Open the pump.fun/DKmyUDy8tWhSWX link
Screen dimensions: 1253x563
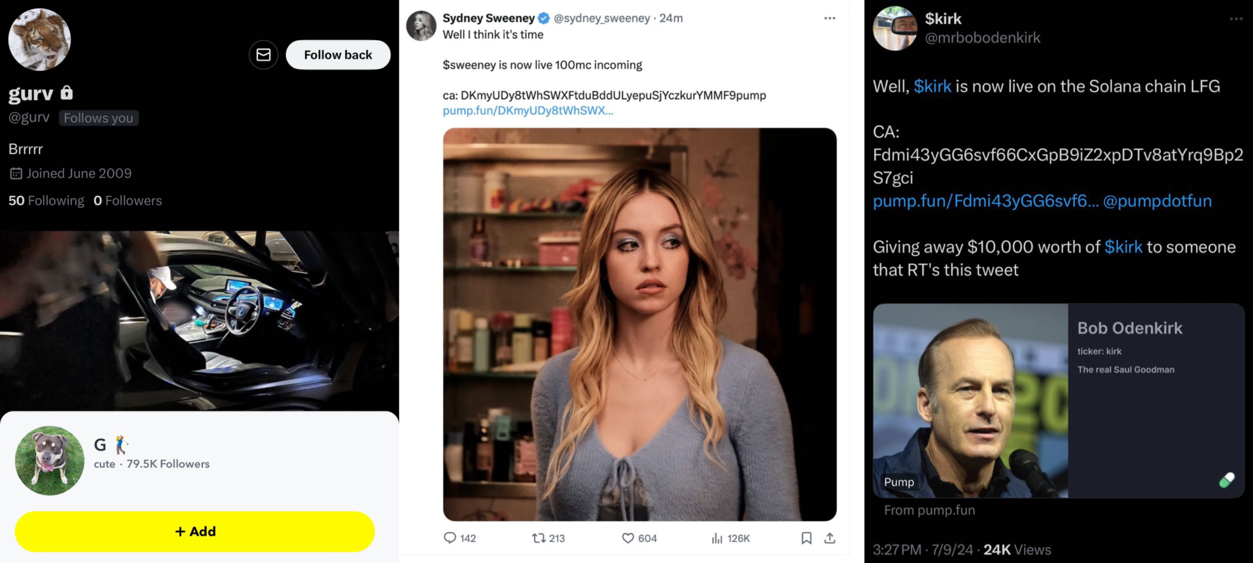point(528,110)
